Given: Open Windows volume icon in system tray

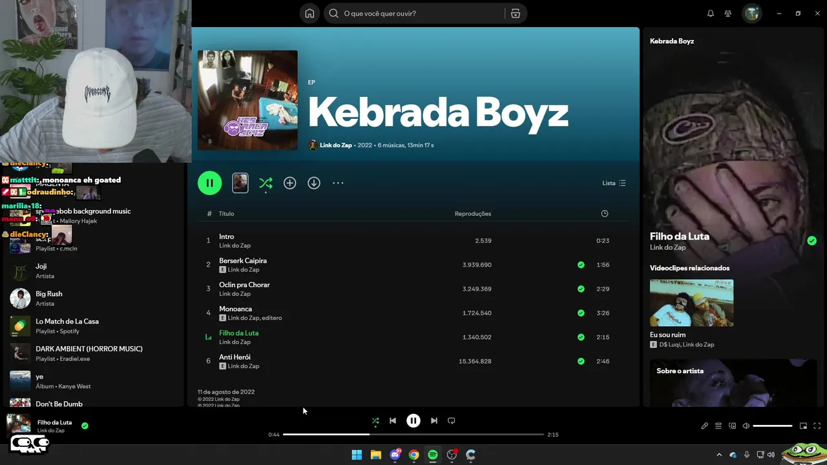Looking at the screenshot, I should [x=771, y=455].
